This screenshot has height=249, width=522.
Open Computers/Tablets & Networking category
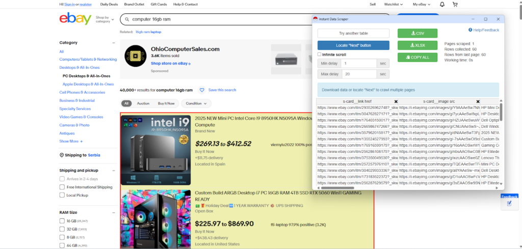click(88, 60)
